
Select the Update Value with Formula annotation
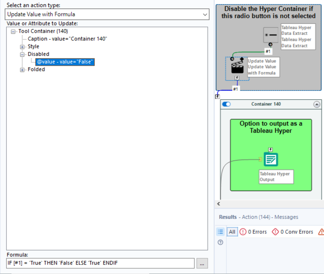pyautogui.click(x=263, y=67)
